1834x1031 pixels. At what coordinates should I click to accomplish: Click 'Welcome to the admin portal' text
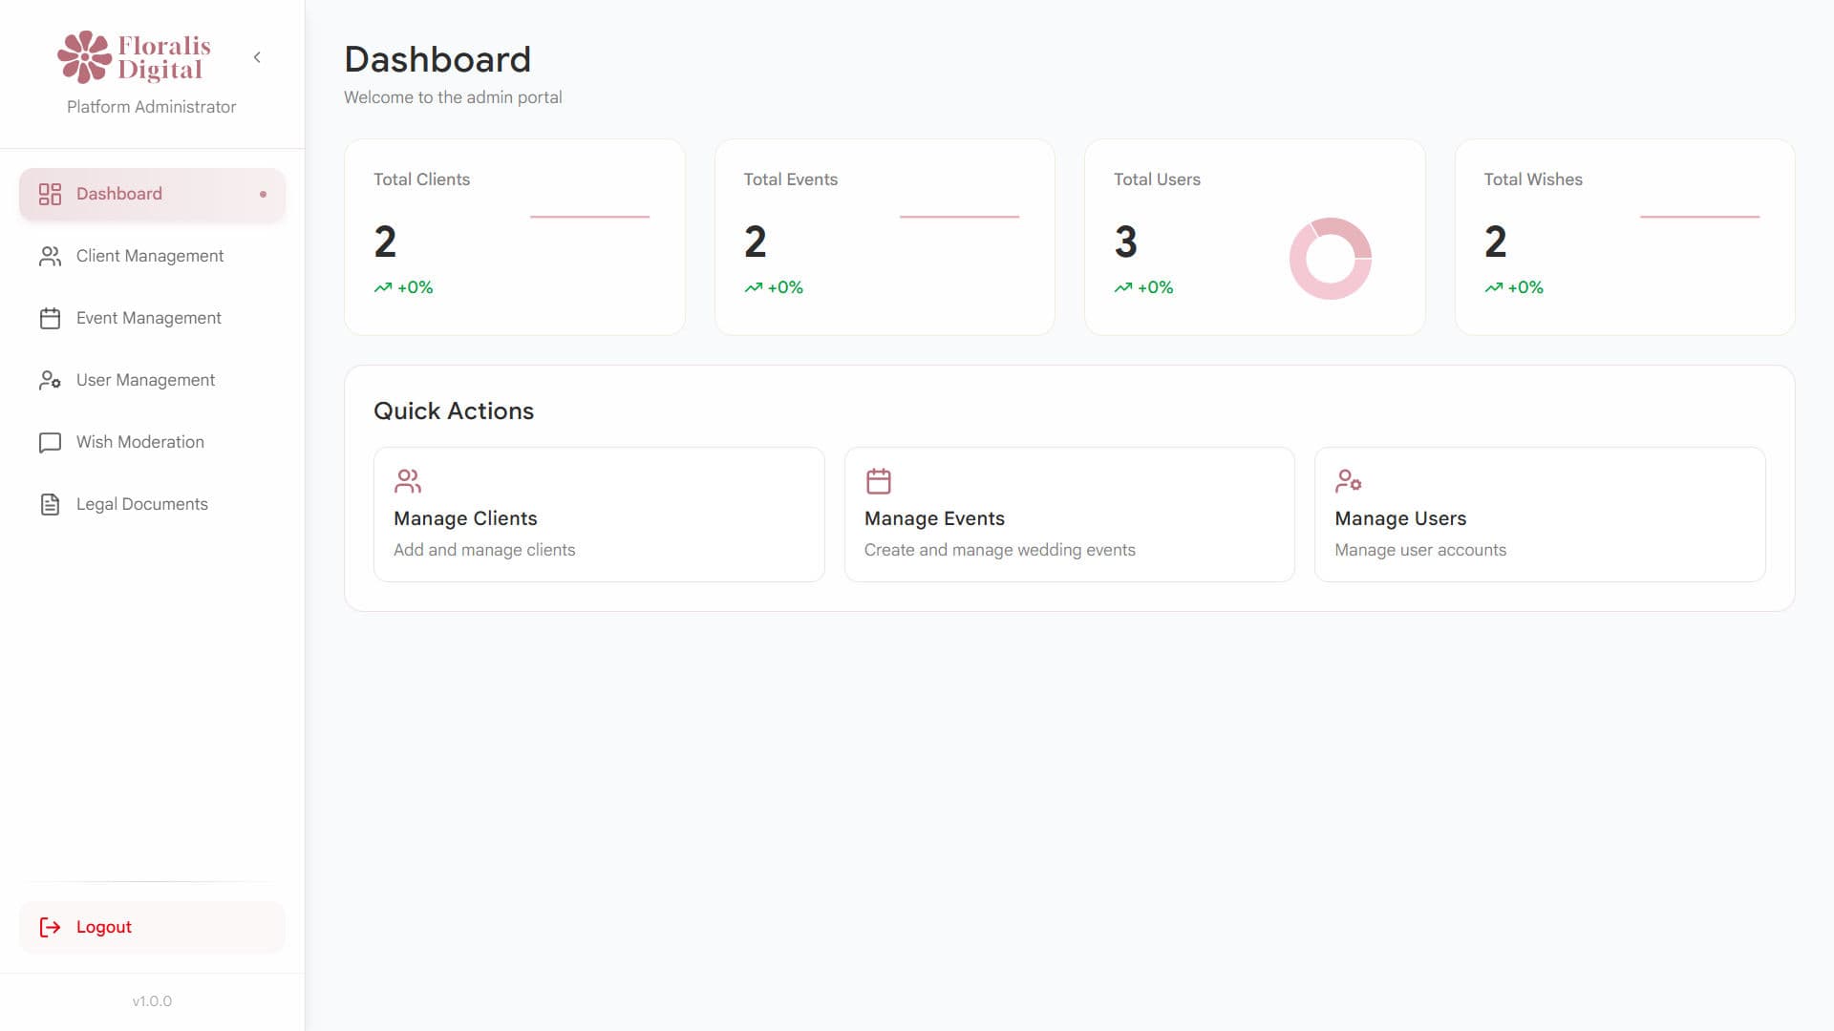click(x=453, y=97)
